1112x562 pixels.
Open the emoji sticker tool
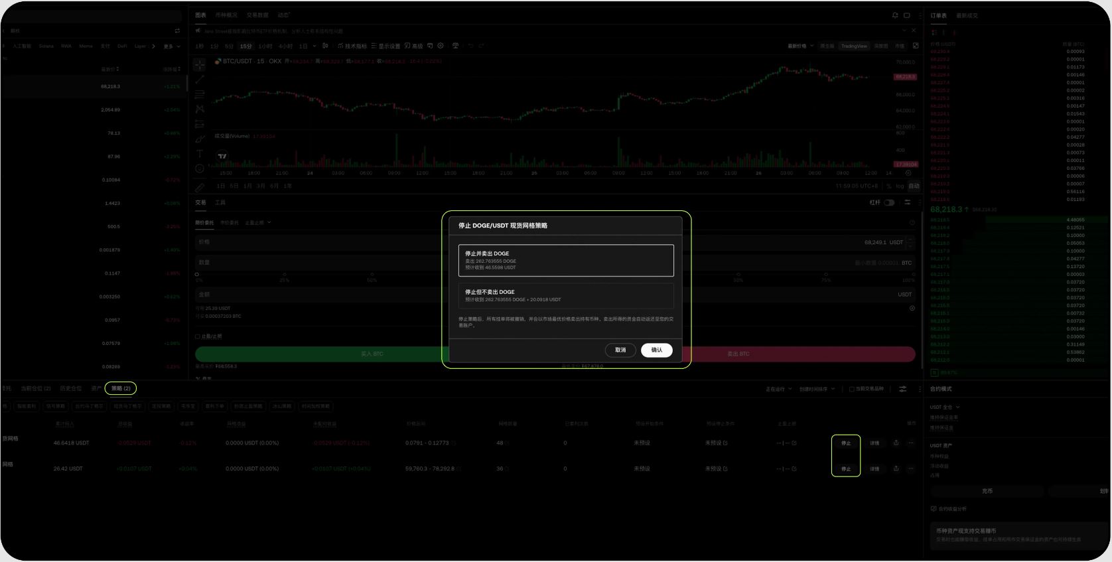coord(199,169)
